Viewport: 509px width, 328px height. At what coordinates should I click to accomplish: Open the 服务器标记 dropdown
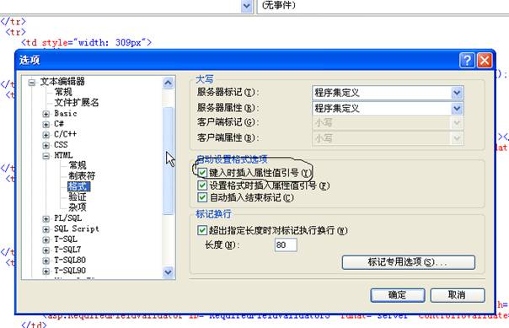tap(457, 93)
